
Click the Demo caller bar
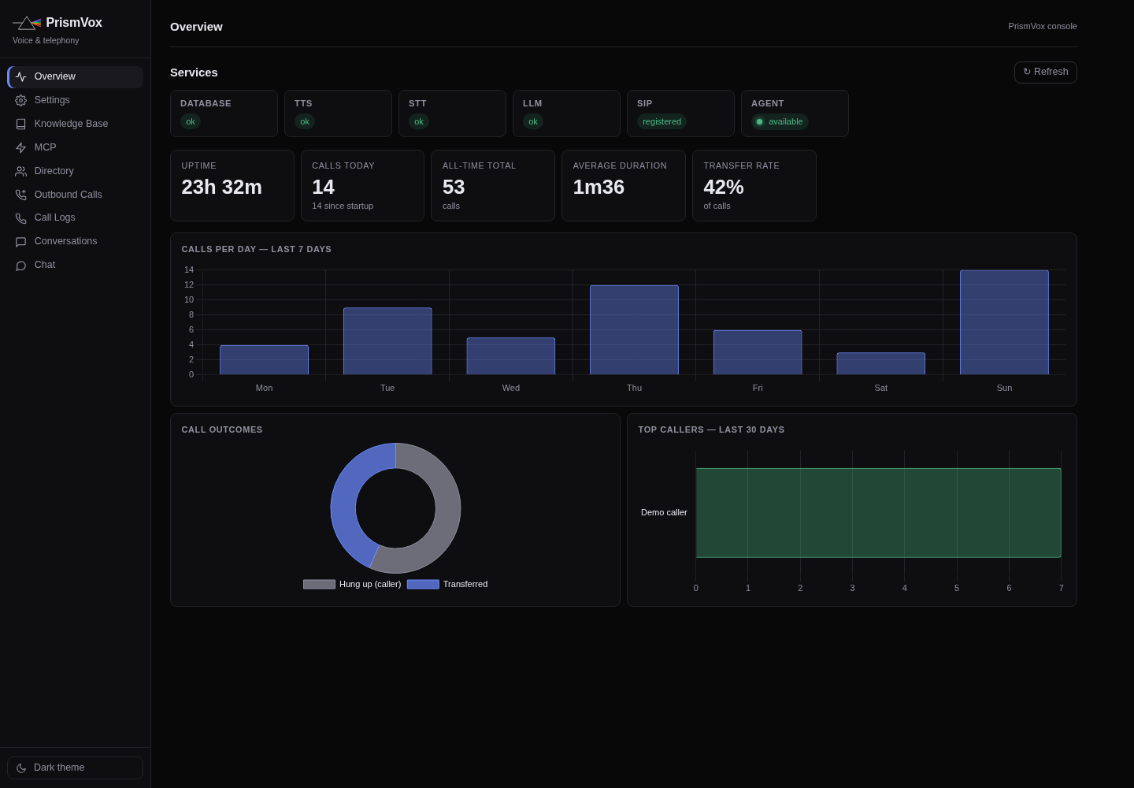(878, 513)
